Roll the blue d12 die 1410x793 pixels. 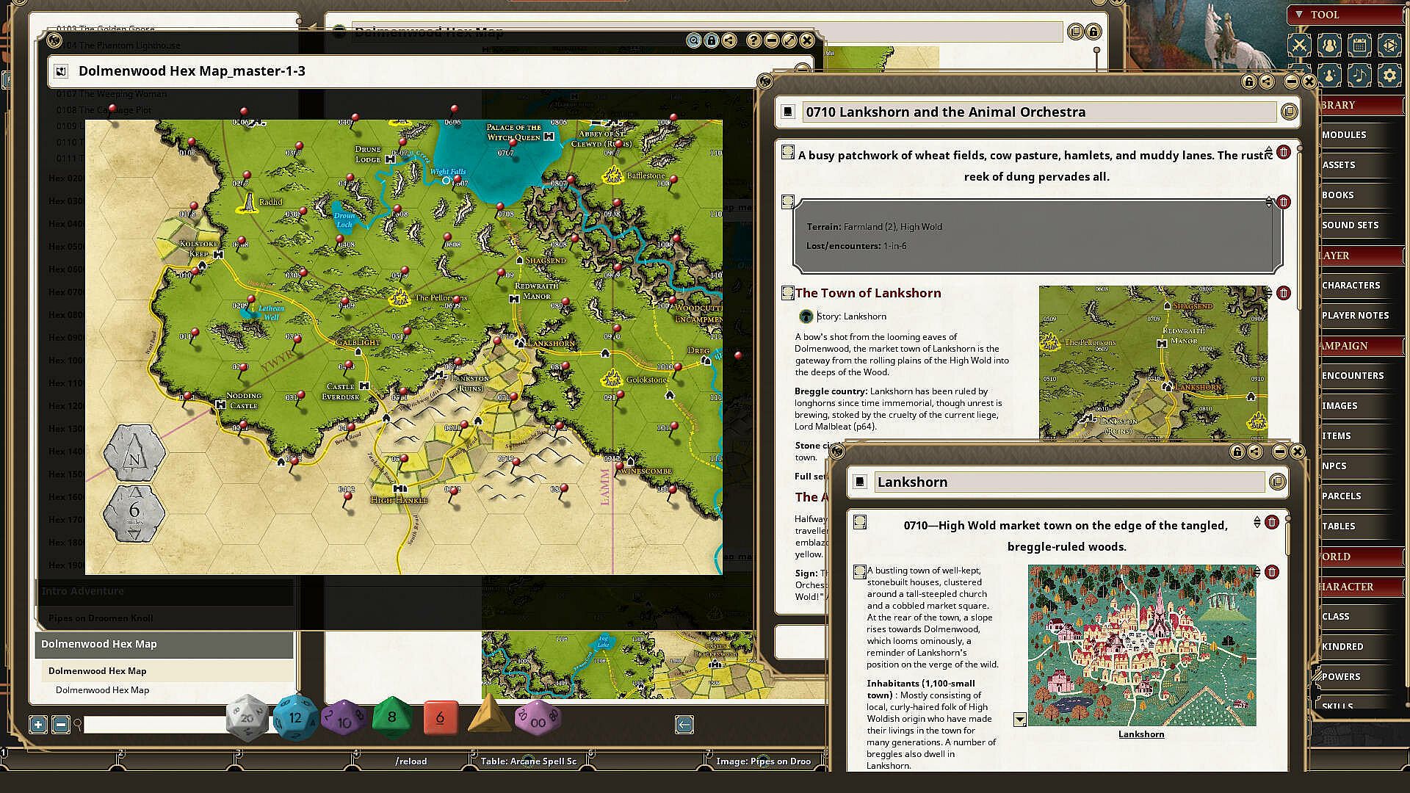coord(295,717)
